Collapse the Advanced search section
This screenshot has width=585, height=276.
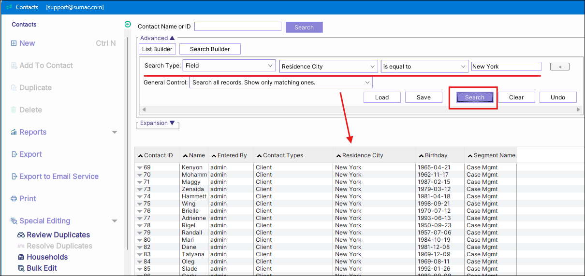click(172, 38)
